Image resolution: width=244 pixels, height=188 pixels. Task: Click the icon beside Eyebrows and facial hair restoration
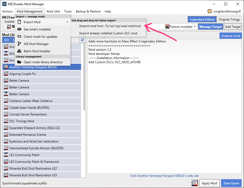click(6, 141)
